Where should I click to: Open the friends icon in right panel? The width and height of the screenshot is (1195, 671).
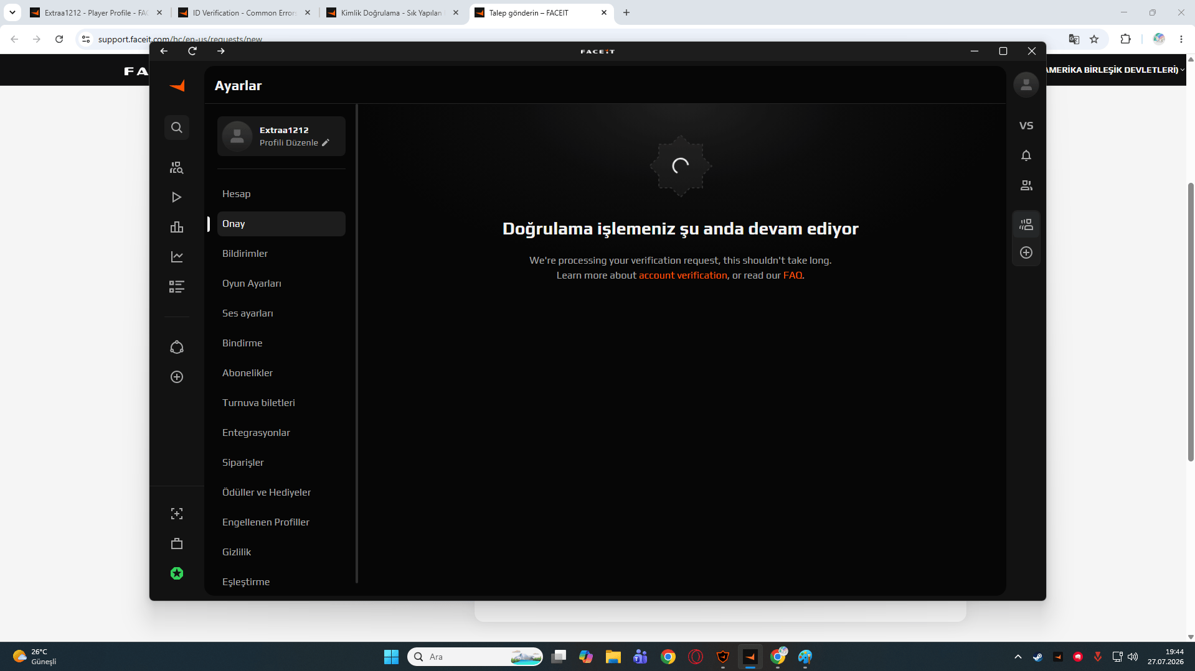pyautogui.click(x=1026, y=185)
